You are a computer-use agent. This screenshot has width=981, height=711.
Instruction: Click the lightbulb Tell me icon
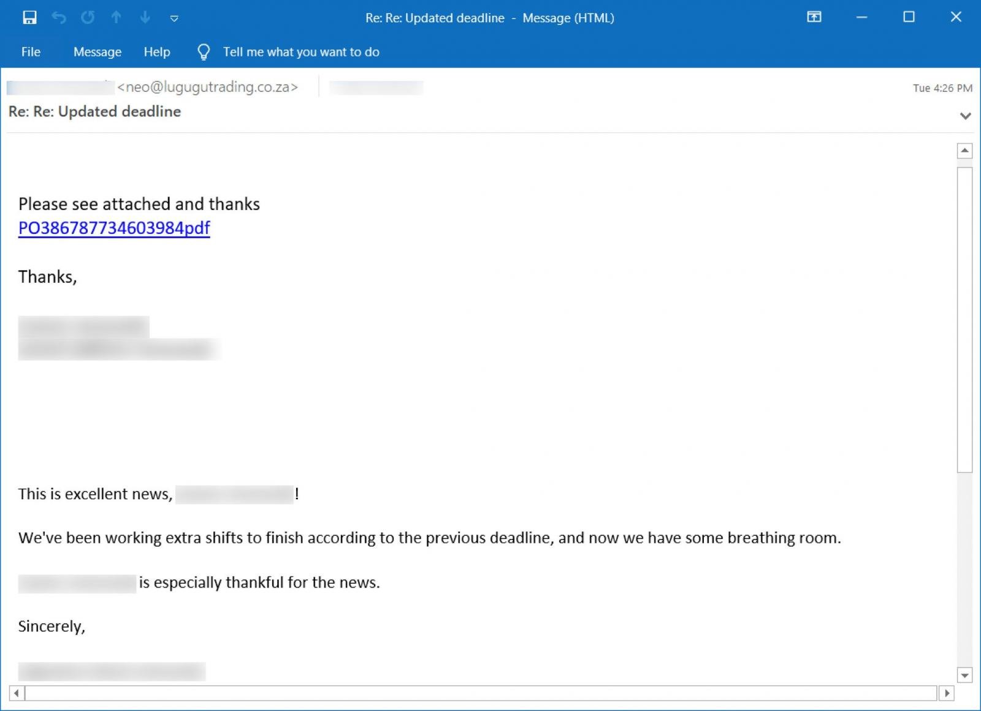[204, 52]
